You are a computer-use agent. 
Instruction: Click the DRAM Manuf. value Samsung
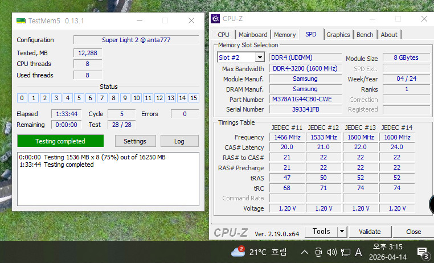[x=306, y=89]
